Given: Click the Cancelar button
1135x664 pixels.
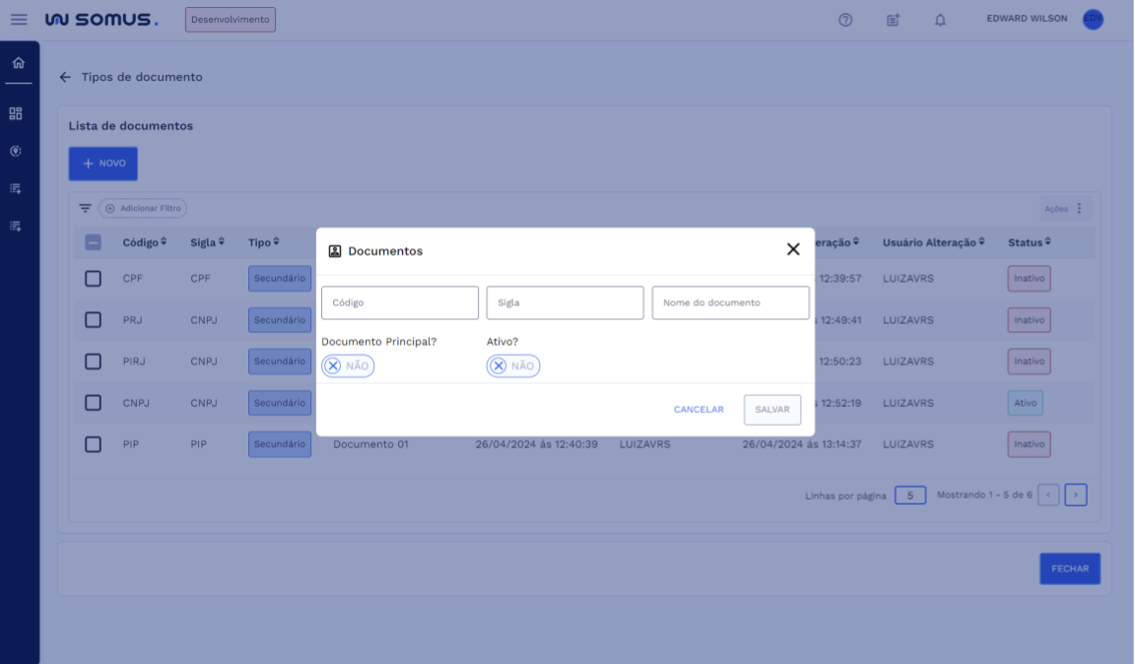Looking at the screenshot, I should (x=699, y=410).
